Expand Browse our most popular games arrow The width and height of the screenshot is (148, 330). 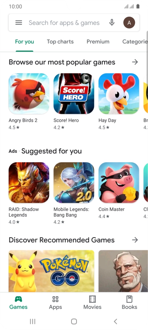(135, 62)
